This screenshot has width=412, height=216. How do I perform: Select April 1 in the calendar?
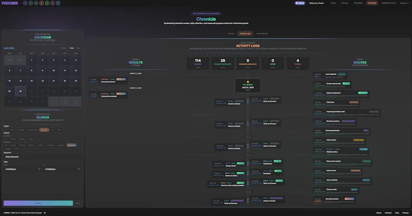tap(31, 60)
